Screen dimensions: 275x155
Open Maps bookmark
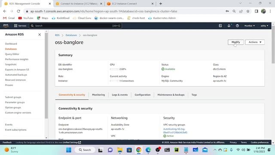point(43,18)
